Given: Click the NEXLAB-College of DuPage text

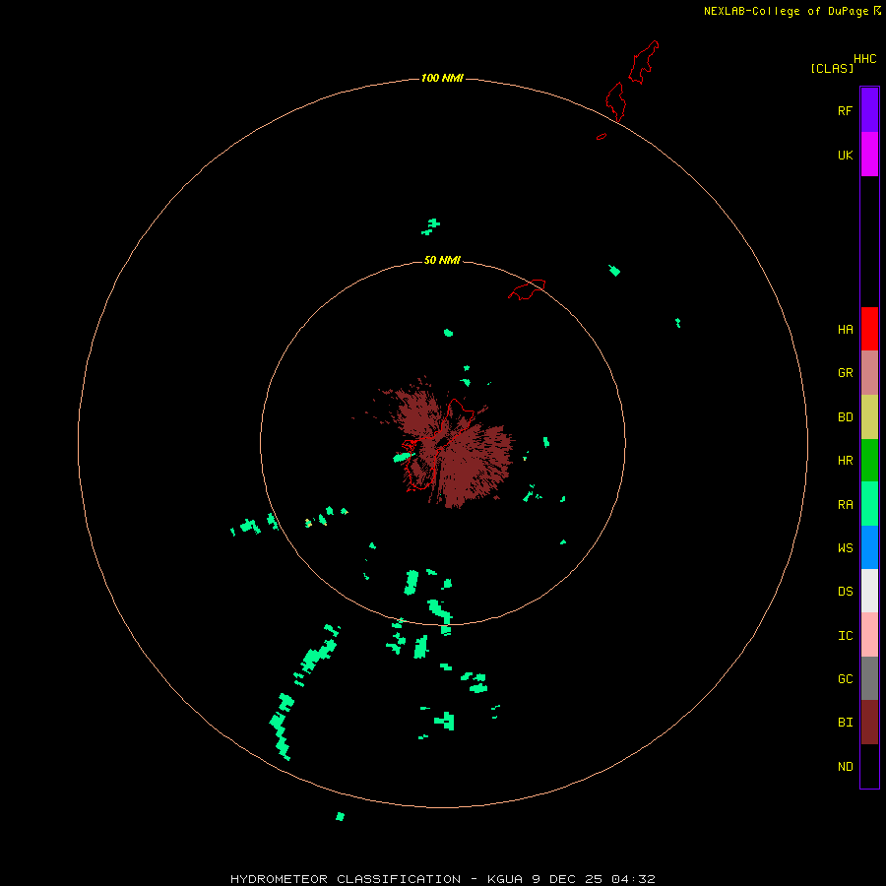Looking at the screenshot, I should [786, 11].
